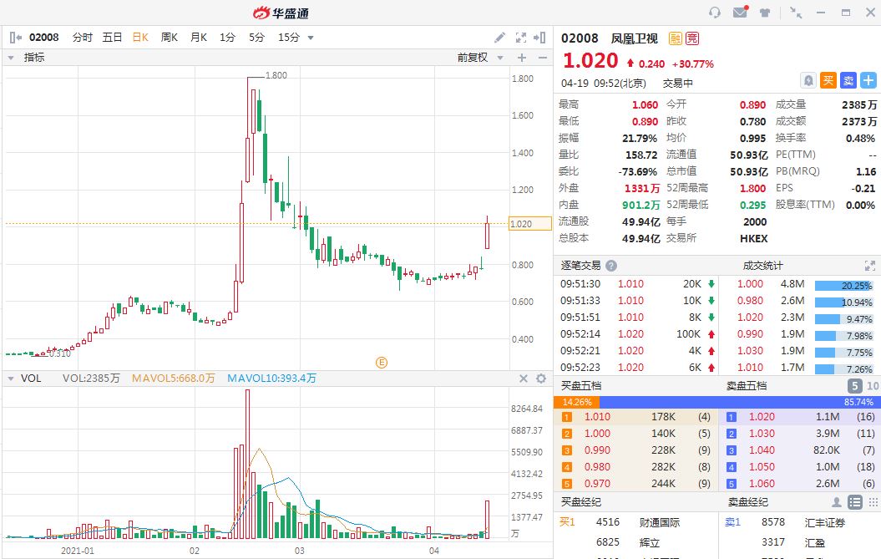Select the 周K weekly chart tab

pyautogui.click(x=170, y=38)
